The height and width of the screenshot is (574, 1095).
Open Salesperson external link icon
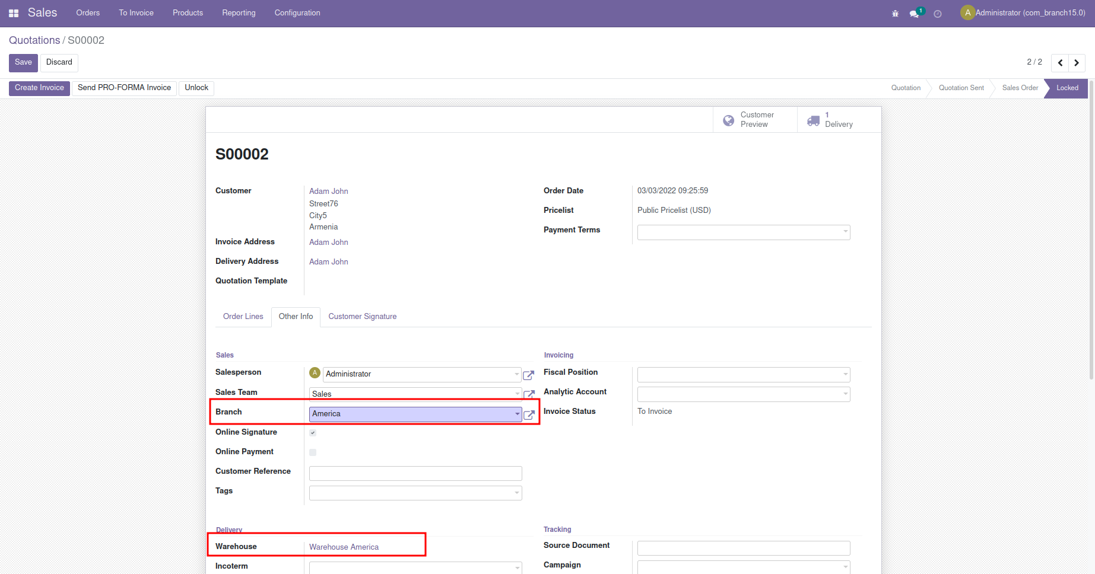click(x=528, y=375)
